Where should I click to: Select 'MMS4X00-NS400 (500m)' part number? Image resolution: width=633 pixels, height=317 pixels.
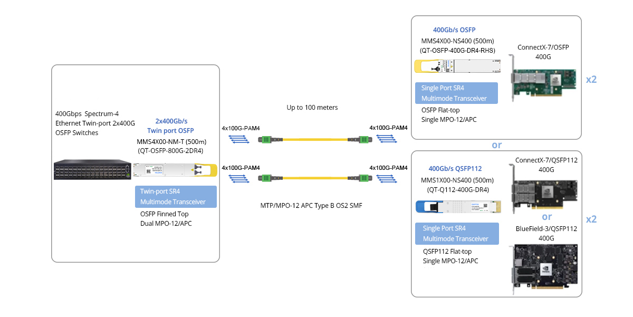click(458, 41)
